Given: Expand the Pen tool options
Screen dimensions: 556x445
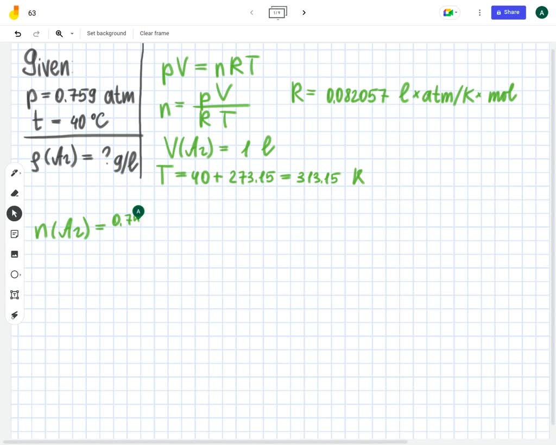Looking at the screenshot, I should coord(21,173).
